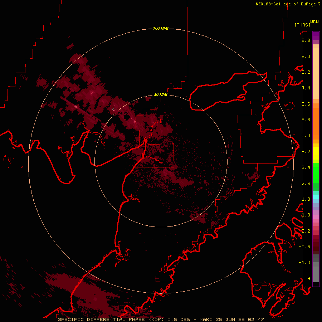Click the 5.8 value on the color scale
322x322 pixels.
pyautogui.click(x=306, y=119)
